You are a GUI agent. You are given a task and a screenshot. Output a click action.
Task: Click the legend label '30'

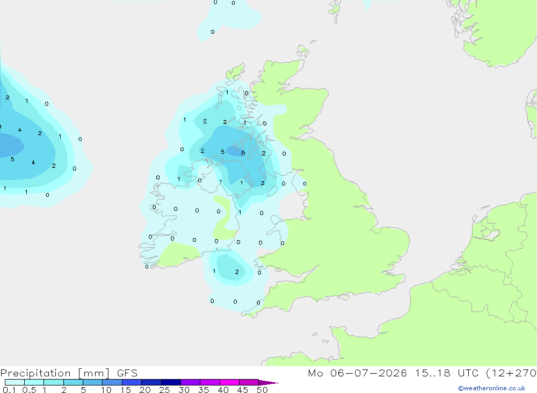tap(184, 390)
